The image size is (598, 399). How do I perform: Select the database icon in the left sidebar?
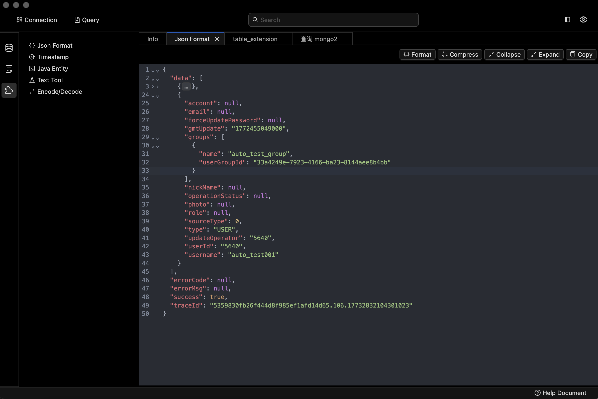tap(9, 48)
